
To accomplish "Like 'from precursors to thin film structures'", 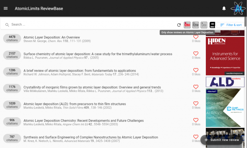I will pos(196,103).
